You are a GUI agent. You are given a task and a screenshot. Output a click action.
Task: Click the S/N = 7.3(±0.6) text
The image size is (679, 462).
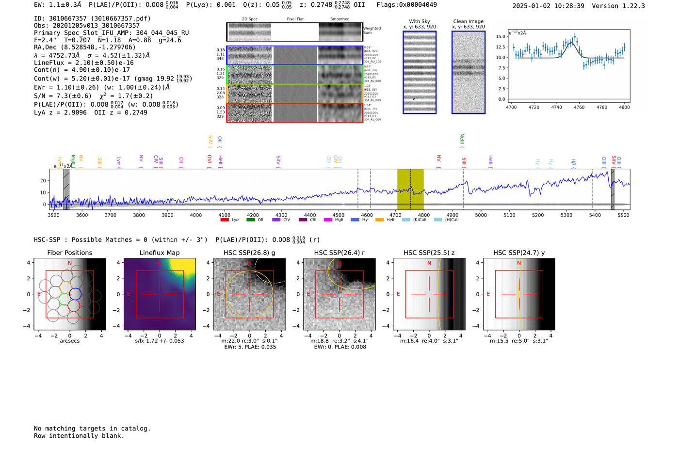click(x=63, y=96)
